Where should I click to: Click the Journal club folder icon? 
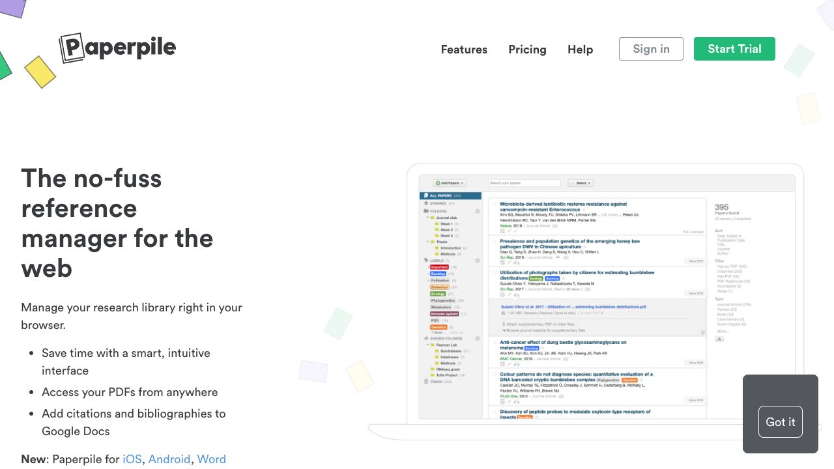(433, 218)
